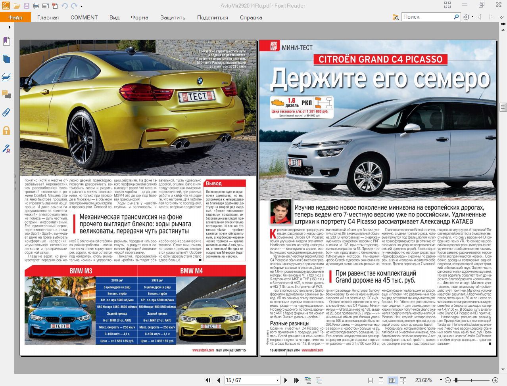Switch to the Защитить tab
Screen dimensions: 507x386
[x=173, y=17]
